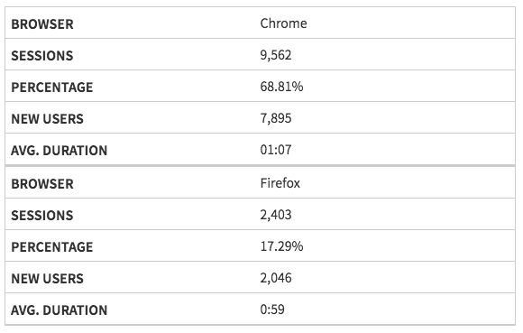Click Firefox new users 2,046

coord(276,278)
